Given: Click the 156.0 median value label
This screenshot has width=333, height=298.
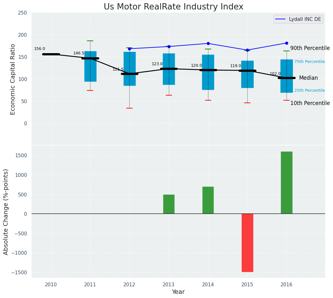Looking at the screenshot, I should click(x=40, y=49).
